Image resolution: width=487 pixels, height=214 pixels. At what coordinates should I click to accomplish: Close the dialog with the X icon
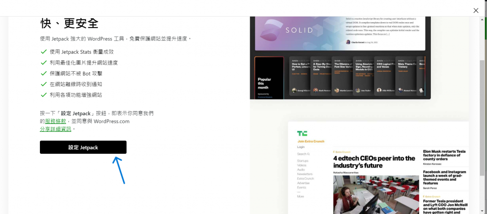476,10
